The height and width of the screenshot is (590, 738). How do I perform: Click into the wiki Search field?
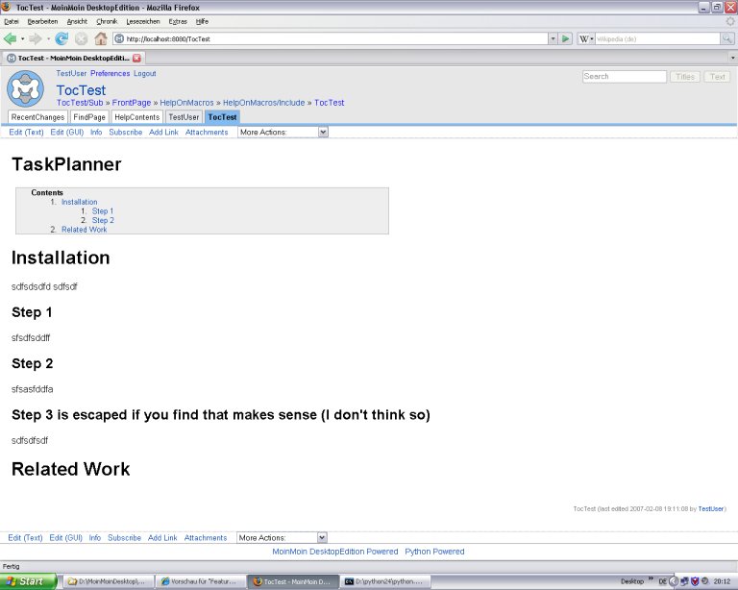(x=624, y=77)
